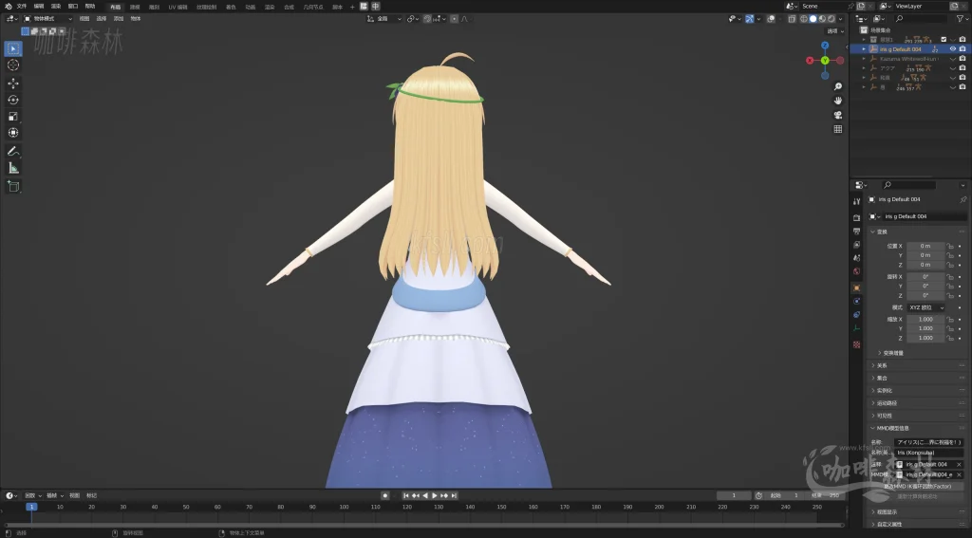Expand iris g Default 004 tree row
Screen dimensions: 972x538
click(864, 49)
